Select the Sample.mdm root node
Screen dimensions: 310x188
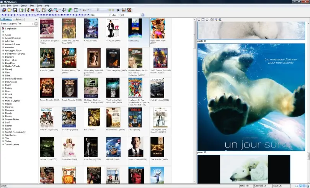[x=11, y=29]
